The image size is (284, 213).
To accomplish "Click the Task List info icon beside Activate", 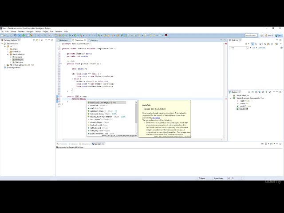I will pos(281,48).
